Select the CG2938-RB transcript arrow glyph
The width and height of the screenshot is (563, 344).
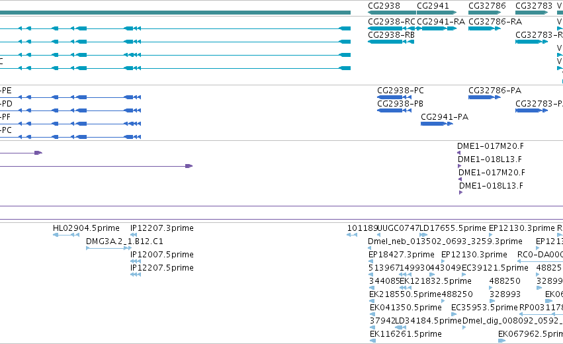click(391, 42)
